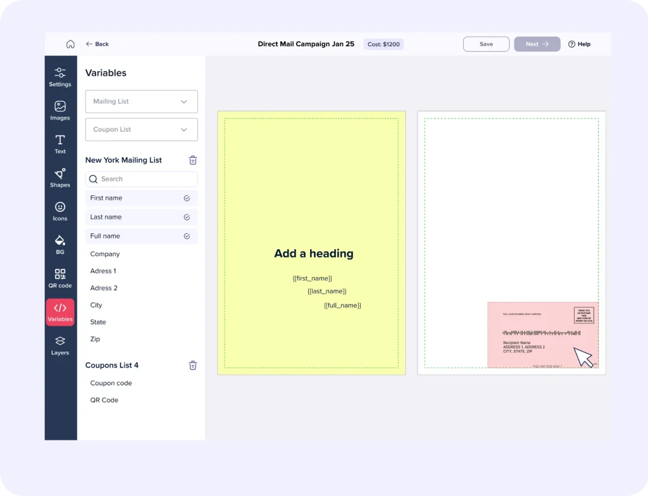Open the QR code sidebar panel
This screenshot has height=496, width=648.
tap(60, 278)
